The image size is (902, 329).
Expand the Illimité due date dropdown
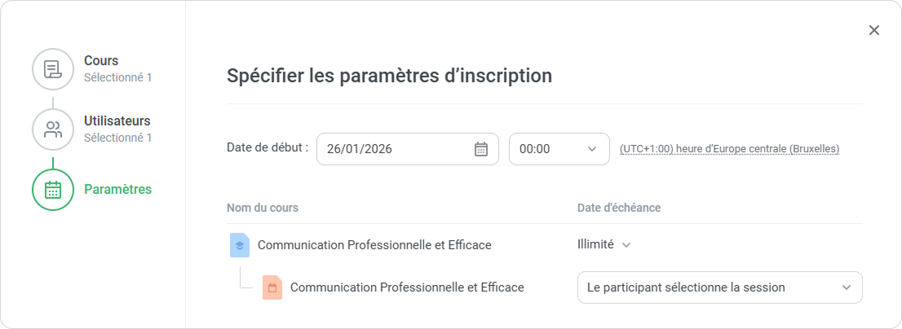click(x=604, y=244)
